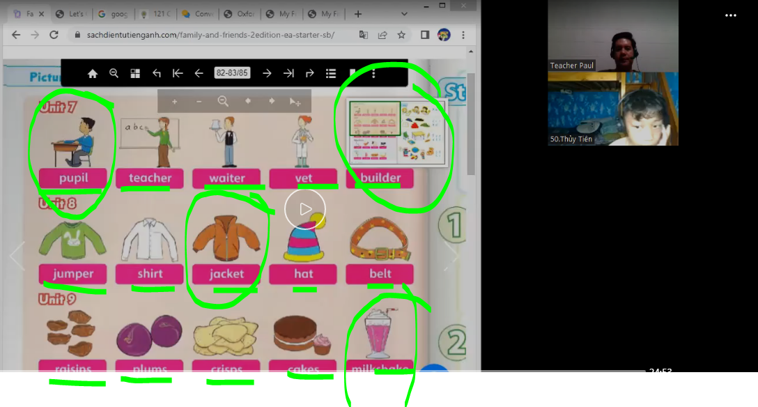Switch to the "Let's" browser tab
This screenshot has height=407, width=758.
point(72,14)
